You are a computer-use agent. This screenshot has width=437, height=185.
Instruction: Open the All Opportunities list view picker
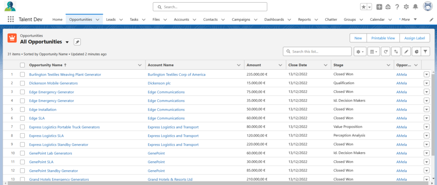[x=67, y=42]
